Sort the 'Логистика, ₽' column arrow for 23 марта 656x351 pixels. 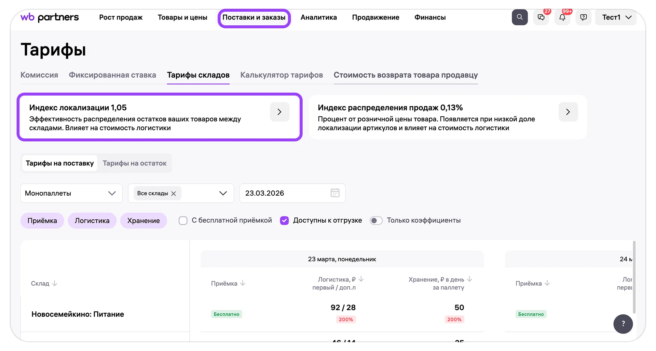pyautogui.click(x=361, y=279)
